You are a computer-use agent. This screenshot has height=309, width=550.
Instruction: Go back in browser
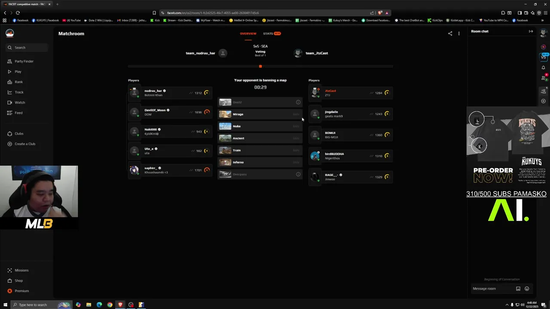[5, 13]
